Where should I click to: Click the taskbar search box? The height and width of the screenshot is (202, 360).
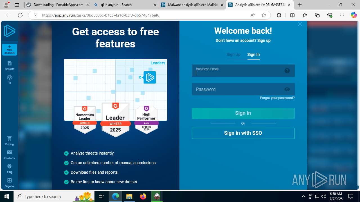[x=54, y=196]
